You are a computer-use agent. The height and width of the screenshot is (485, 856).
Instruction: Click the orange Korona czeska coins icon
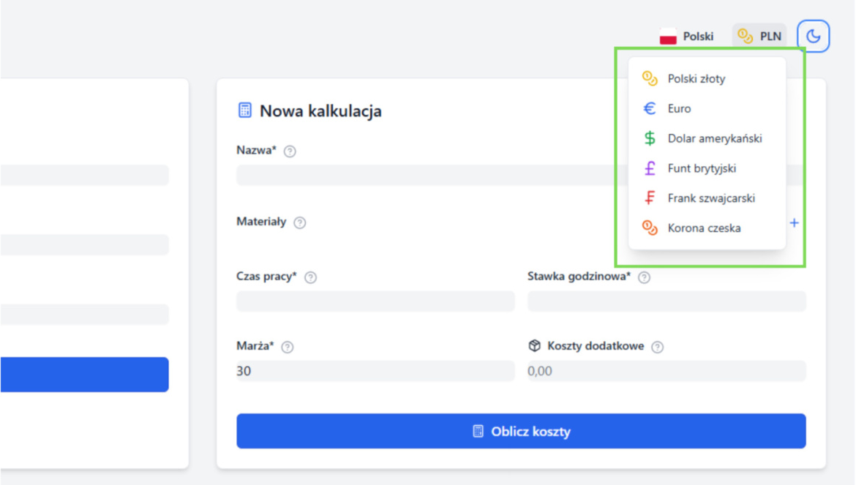tap(650, 228)
